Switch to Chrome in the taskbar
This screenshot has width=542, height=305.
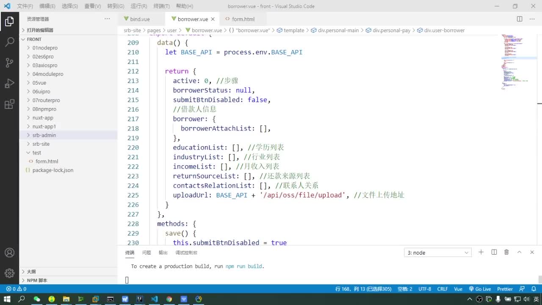(169, 299)
